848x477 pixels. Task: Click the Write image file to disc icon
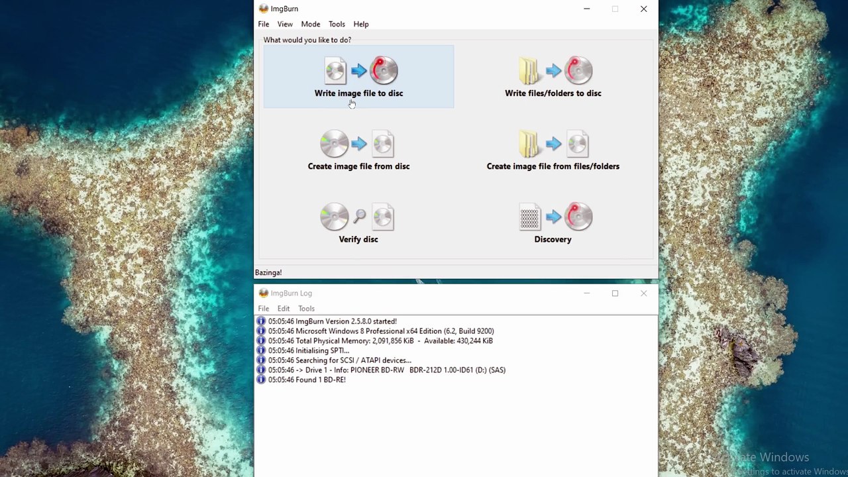click(360, 71)
